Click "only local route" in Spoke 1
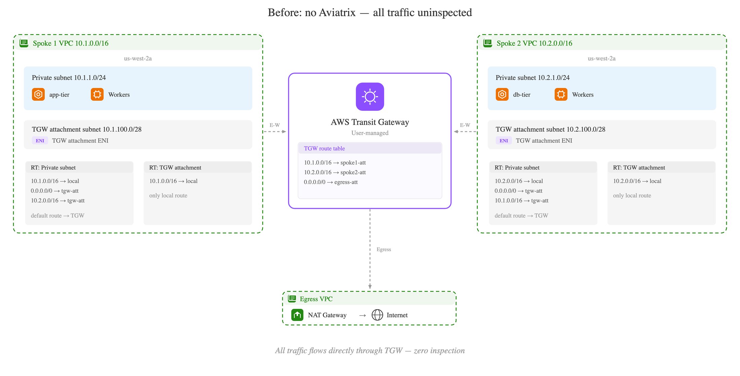 tap(168, 195)
